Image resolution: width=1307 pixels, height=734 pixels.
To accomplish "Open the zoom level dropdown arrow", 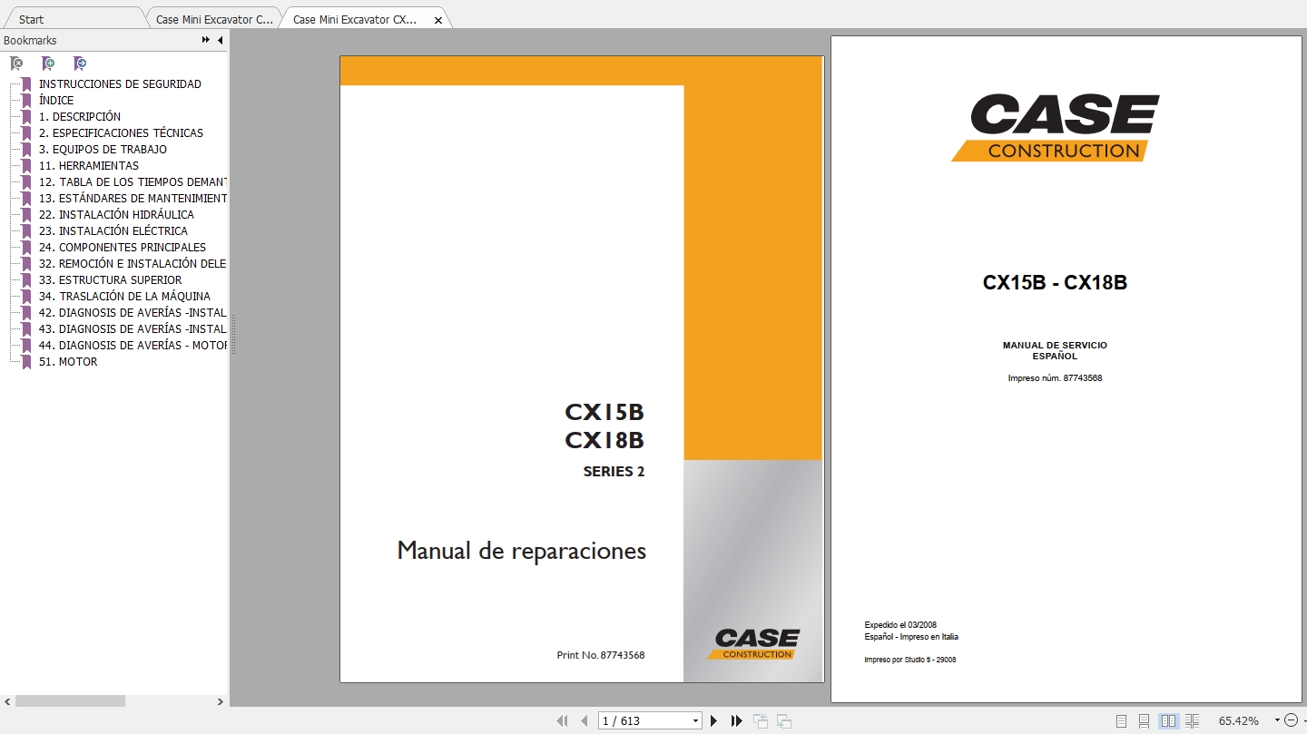I will click(x=1277, y=720).
